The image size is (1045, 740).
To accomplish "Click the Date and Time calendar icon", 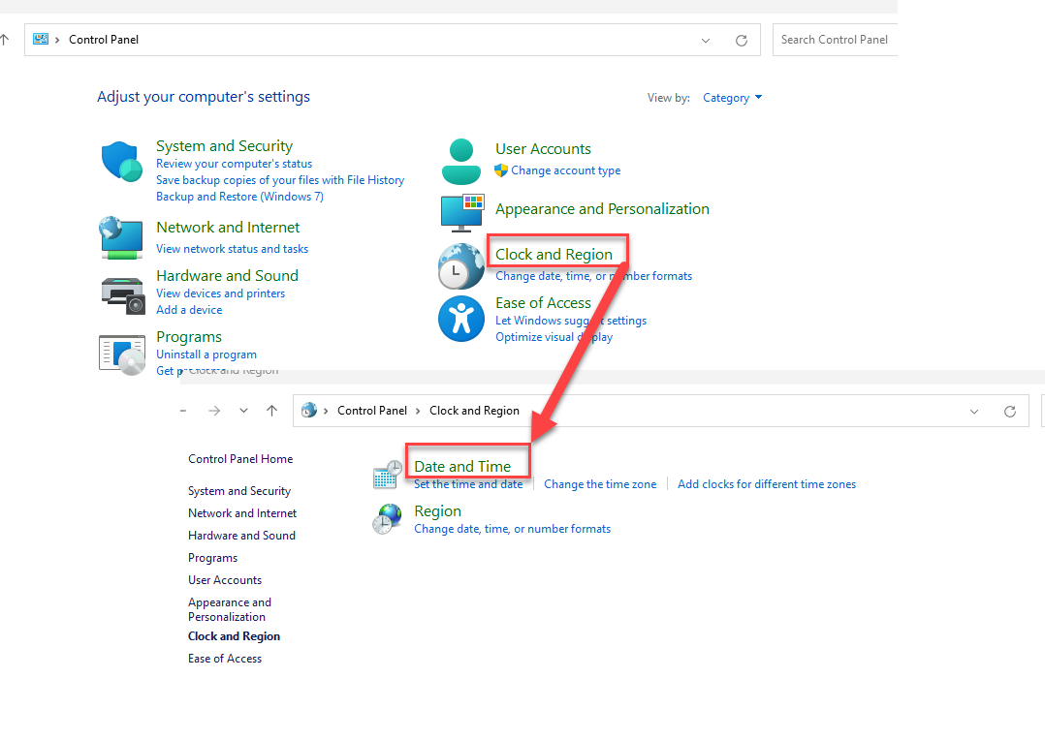I will pos(388,475).
